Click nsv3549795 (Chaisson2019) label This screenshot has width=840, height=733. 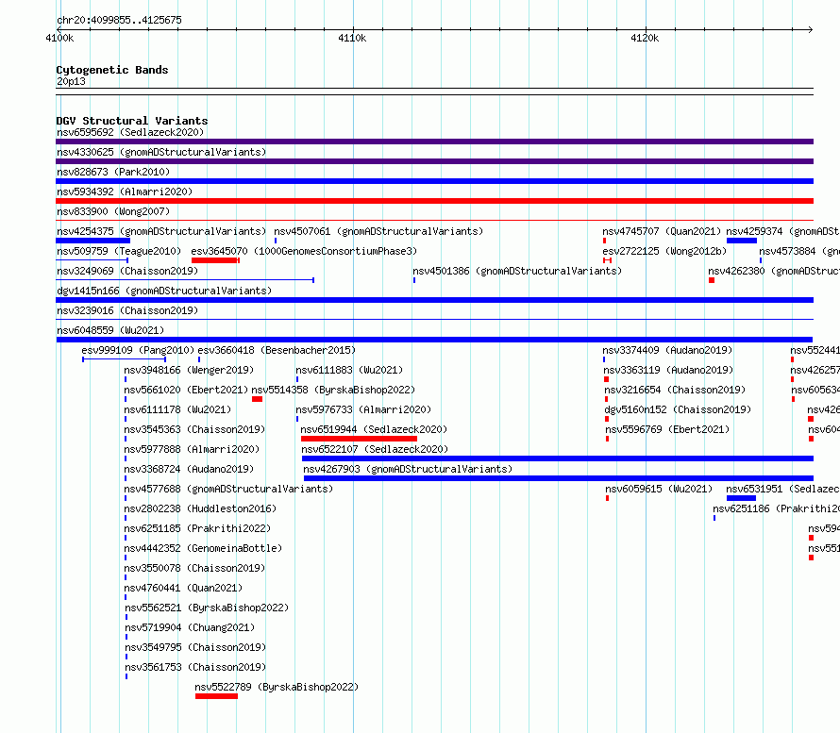pyautogui.click(x=195, y=647)
